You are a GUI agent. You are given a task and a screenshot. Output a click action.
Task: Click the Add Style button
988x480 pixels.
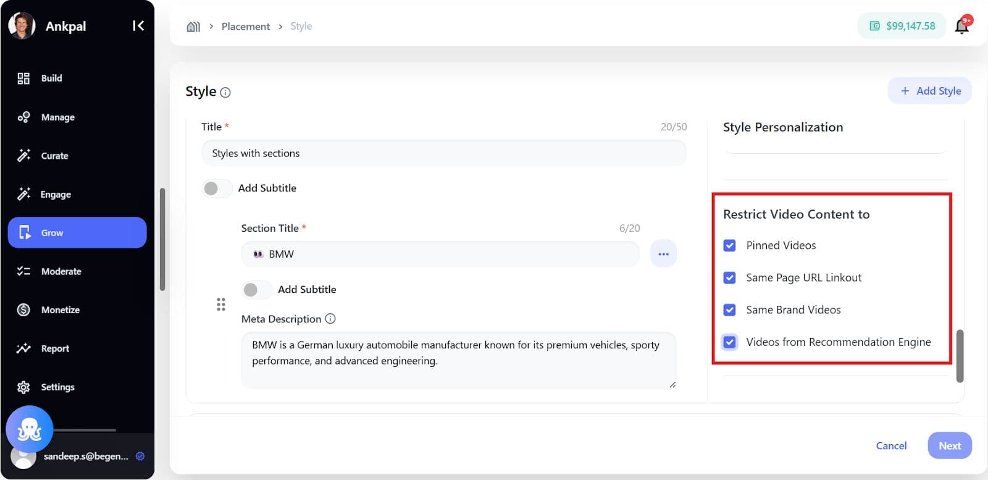pyautogui.click(x=929, y=91)
